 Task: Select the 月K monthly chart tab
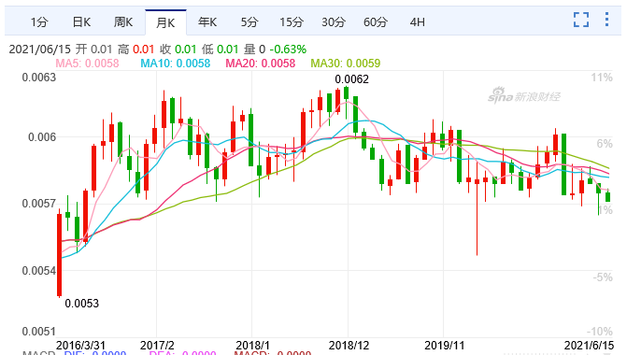pyautogui.click(x=165, y=22)
